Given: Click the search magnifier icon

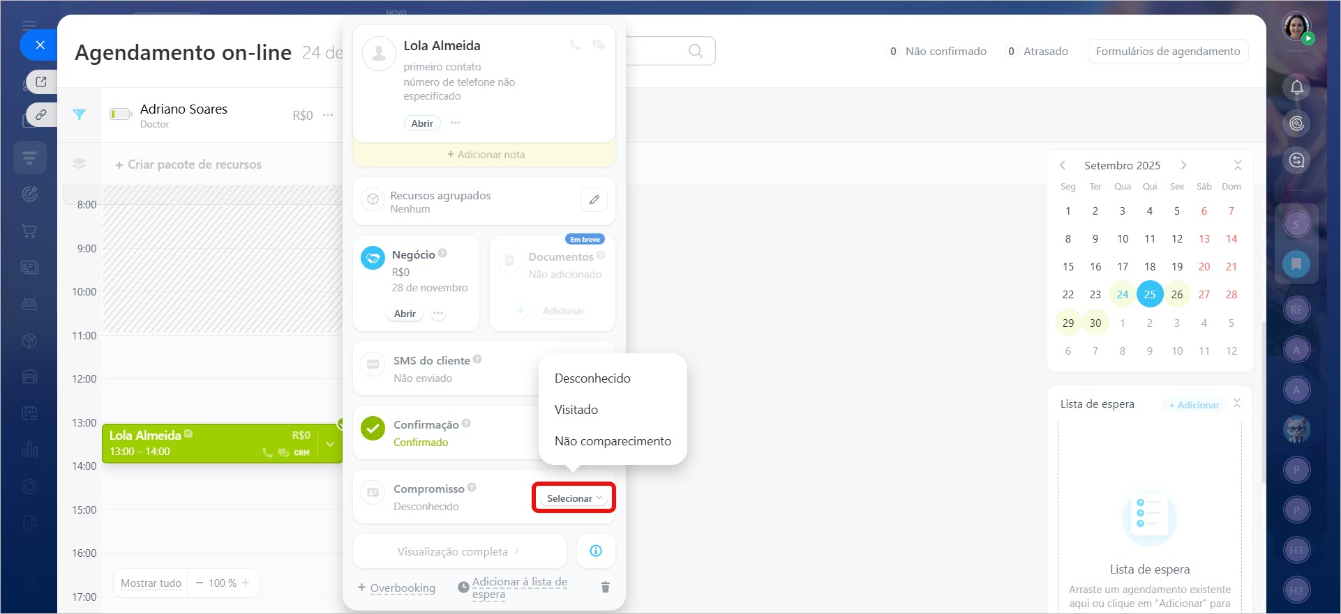Looking at the screenshot, I should point(695,51).
